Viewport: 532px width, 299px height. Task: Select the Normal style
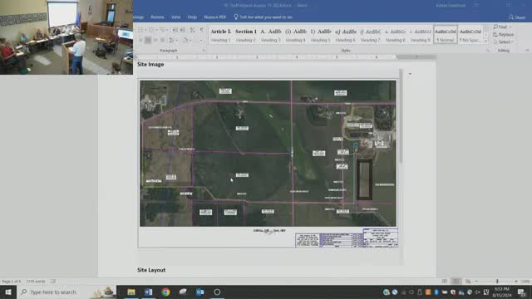click(446, 35)
